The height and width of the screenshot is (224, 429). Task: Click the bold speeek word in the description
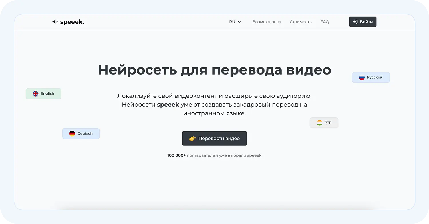click(168, 105)
